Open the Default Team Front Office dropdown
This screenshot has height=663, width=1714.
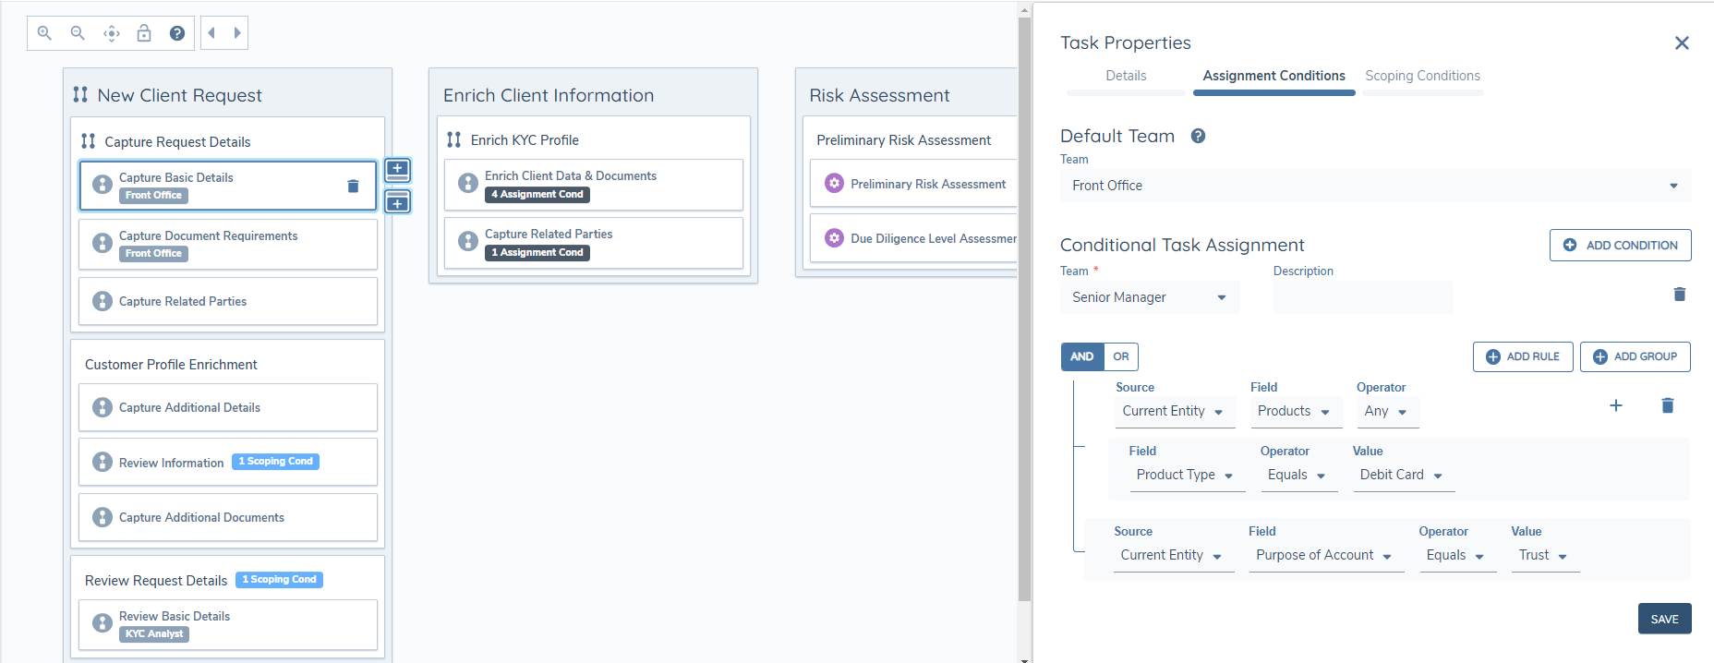(x=1374, y=186)
